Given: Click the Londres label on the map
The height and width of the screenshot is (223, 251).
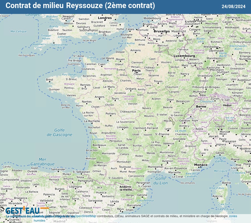Looking at the screenshot, I should tap(105, 18).
